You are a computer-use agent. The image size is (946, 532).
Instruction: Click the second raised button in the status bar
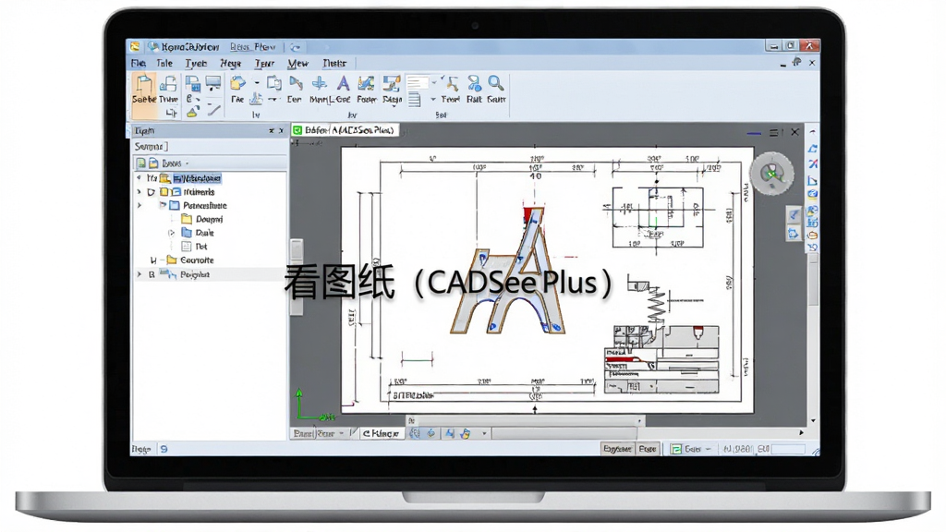(648, 449)
